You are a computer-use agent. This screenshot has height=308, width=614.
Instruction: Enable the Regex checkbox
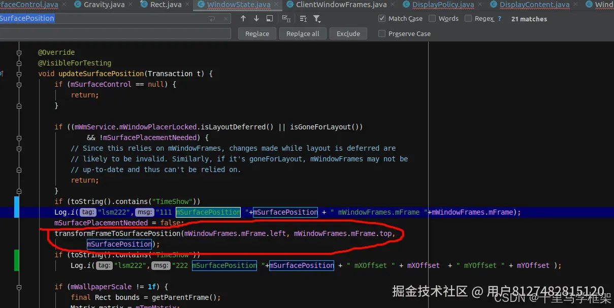pos(468,19)
